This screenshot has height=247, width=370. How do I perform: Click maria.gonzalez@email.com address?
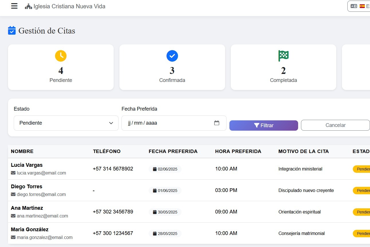tap(45, 238)
